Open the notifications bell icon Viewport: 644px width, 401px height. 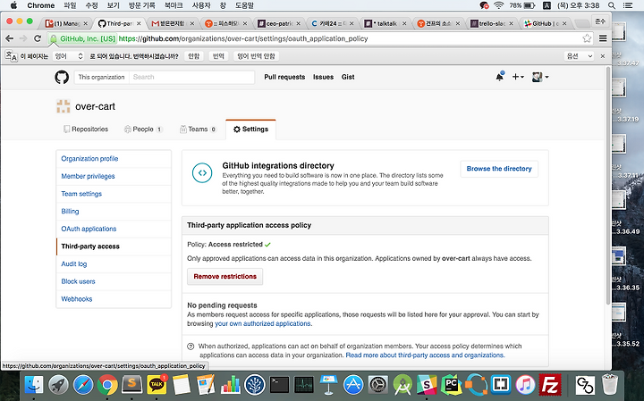click(500, 76)
